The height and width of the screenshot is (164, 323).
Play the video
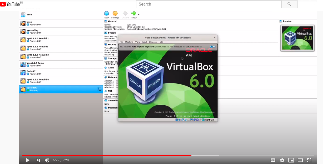click(x=28, y=160)
